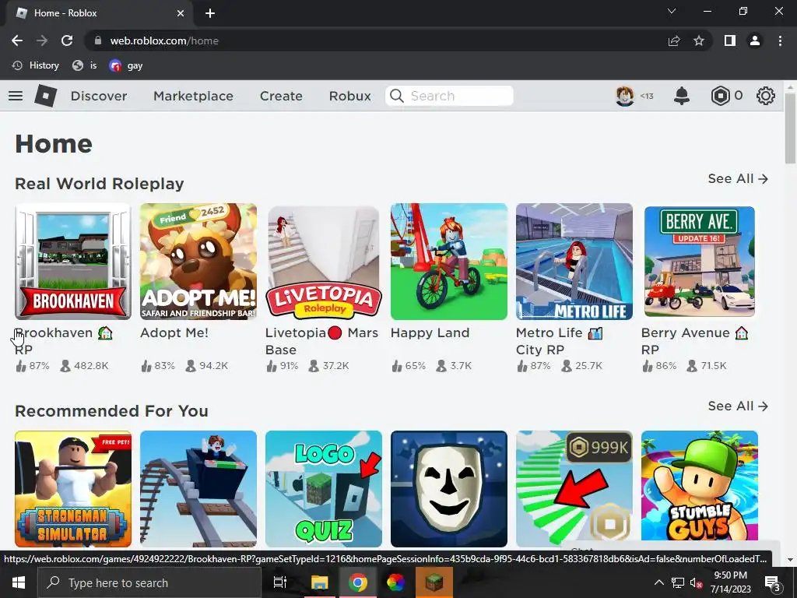Open the avatar profile picture
The width and height of the screenshot is (797, 598).
click(x=625, y=96)
